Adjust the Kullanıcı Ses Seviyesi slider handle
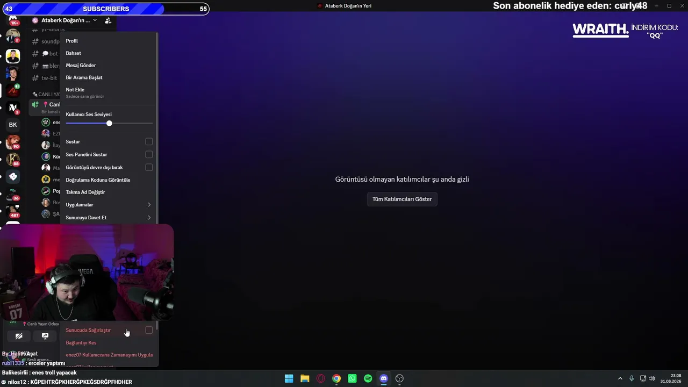Image resolution: width=688 pixels, height=387 pixels. coord(109,124)
